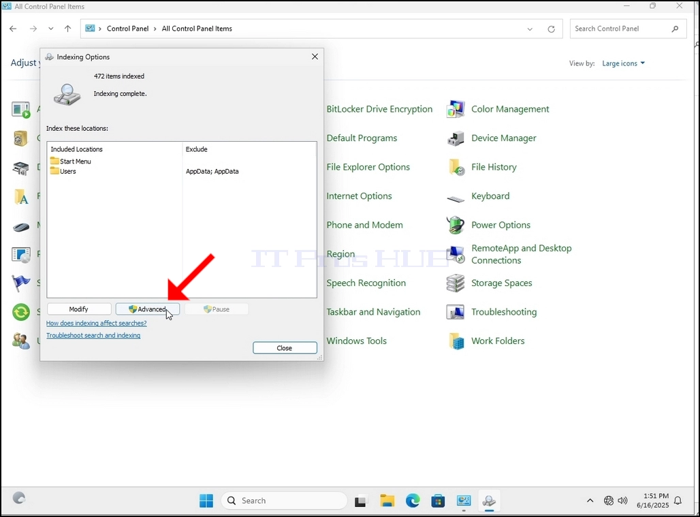Open Color Management icon in Control Panel

tap(456, 109)
